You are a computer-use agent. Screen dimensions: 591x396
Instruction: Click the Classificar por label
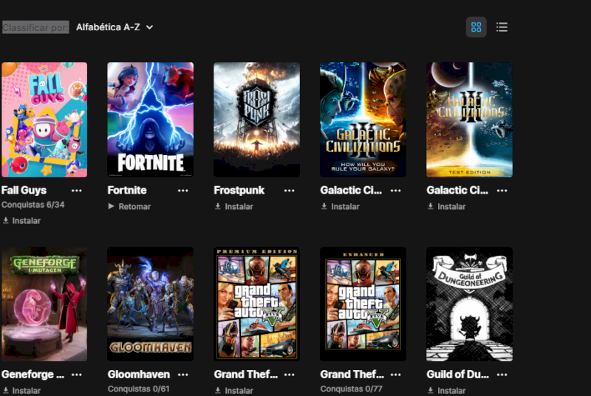pos(35,27)
